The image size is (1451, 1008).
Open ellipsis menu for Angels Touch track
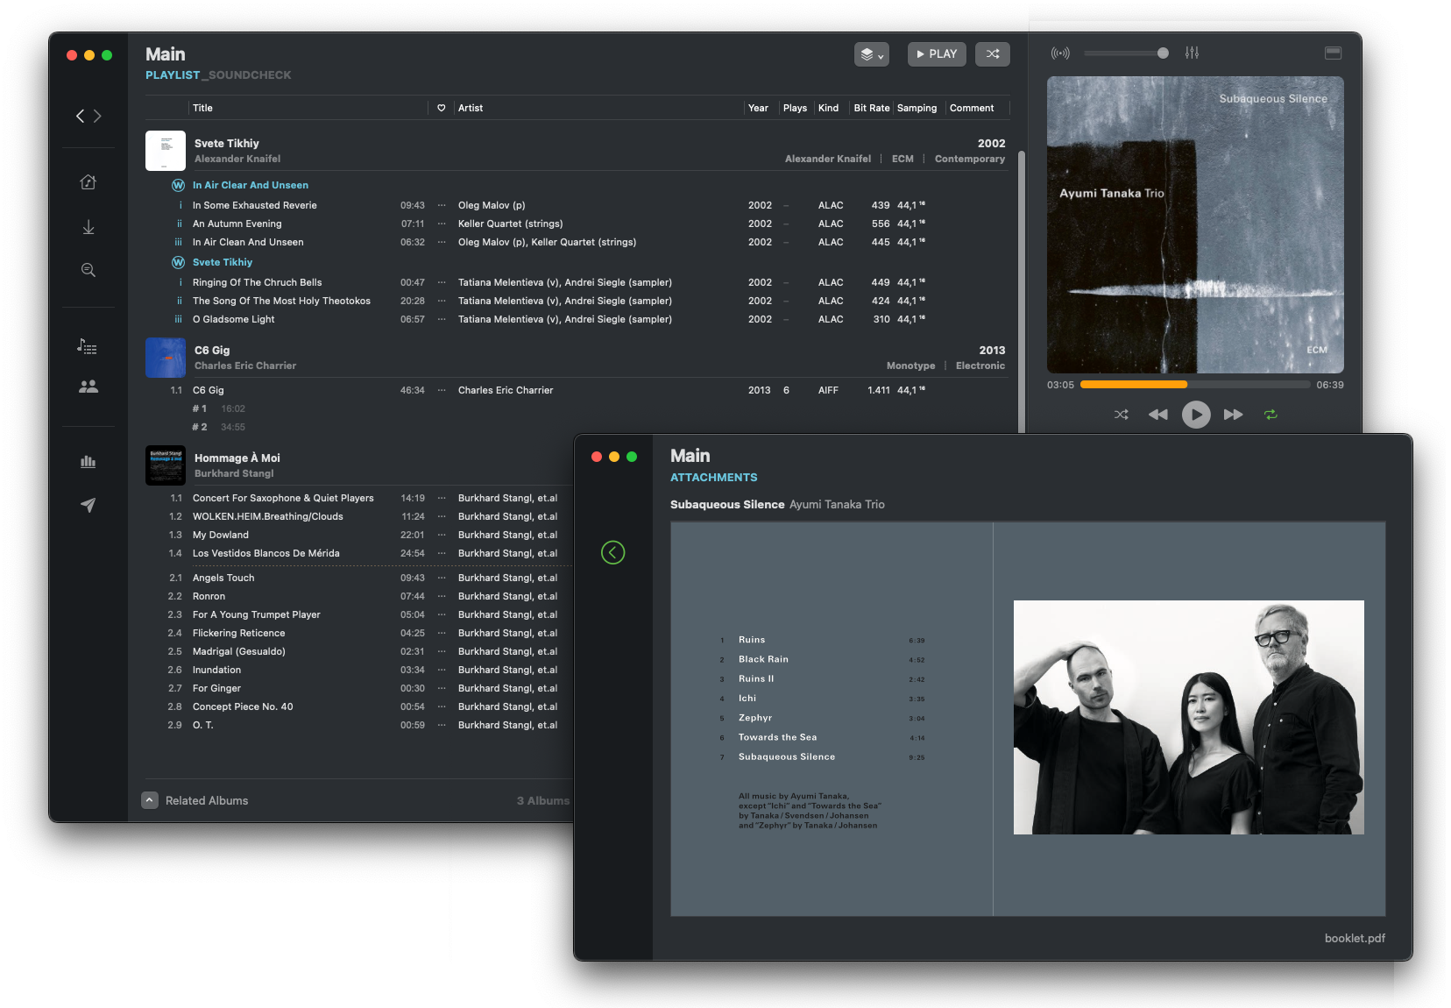442,578
